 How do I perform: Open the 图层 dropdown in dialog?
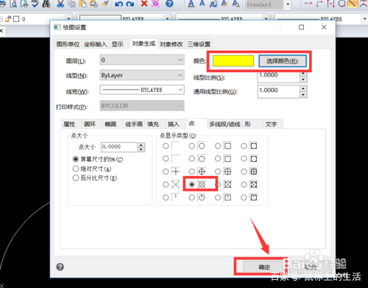(142, 60)
